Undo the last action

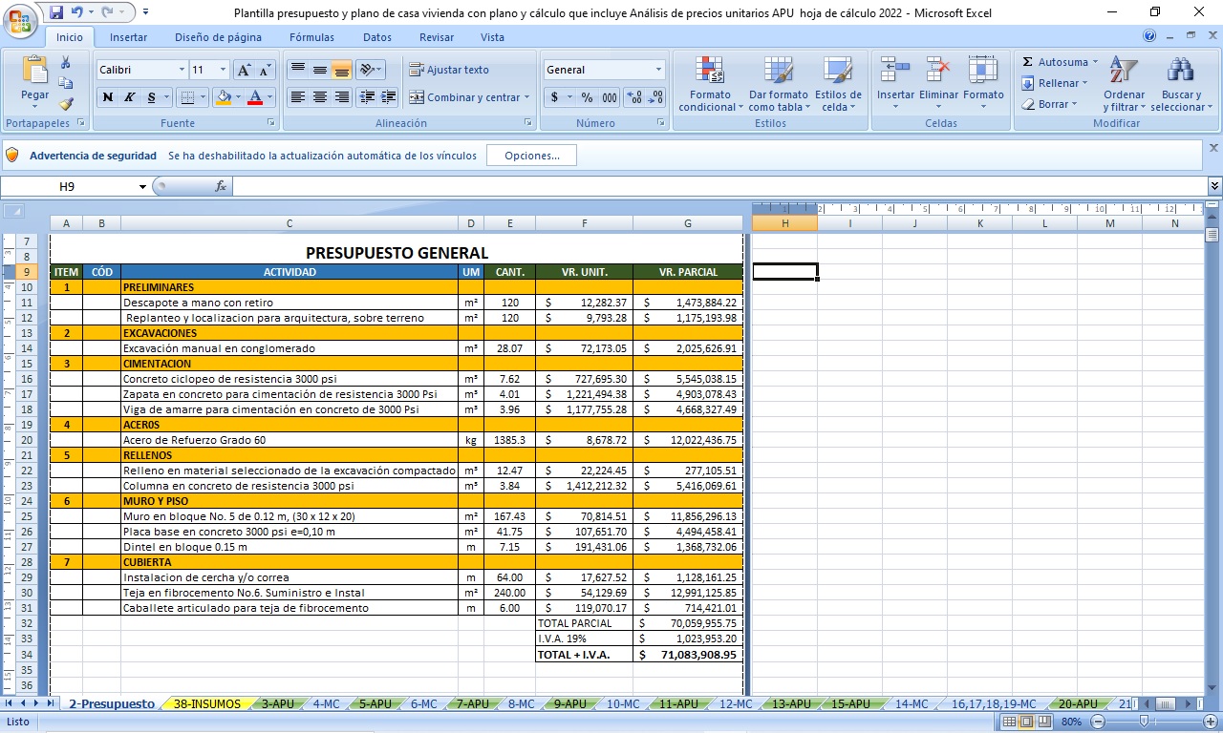[x=76, y=12]
